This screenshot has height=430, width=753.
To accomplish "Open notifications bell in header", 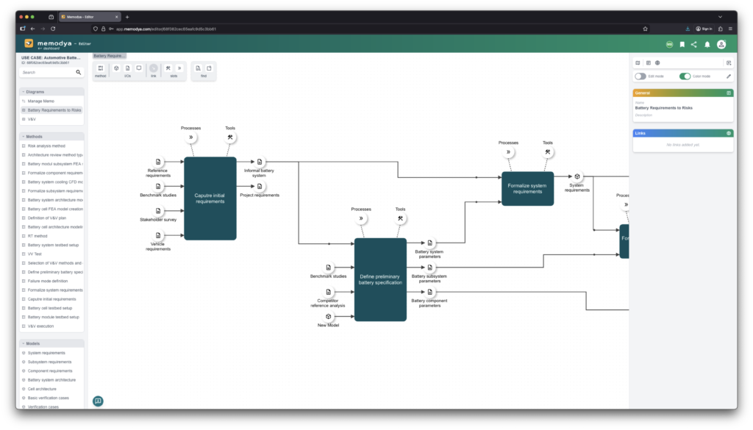I will coord(707,45).
